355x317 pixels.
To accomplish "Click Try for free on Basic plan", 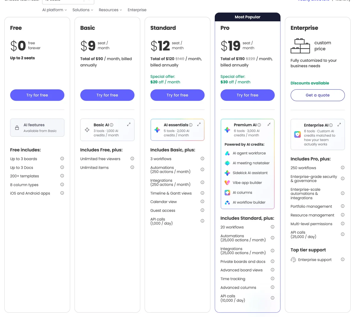I will pyautogui.click(x=107, y=95).
